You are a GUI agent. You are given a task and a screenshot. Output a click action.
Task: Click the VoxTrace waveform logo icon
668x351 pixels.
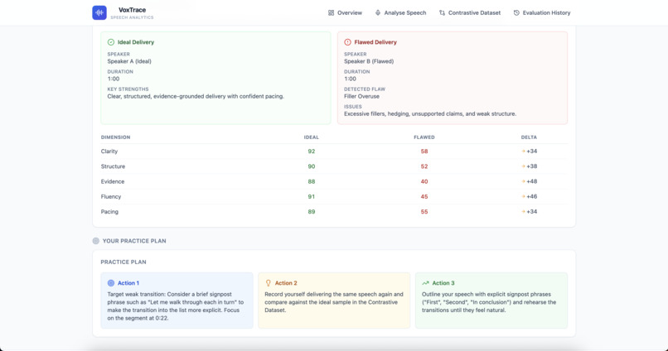coord(99,12)
